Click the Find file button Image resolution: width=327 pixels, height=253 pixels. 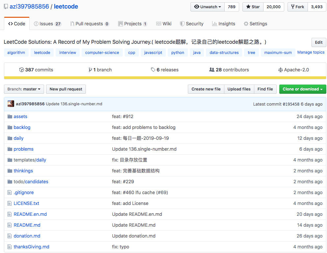[x=265, y=89]
